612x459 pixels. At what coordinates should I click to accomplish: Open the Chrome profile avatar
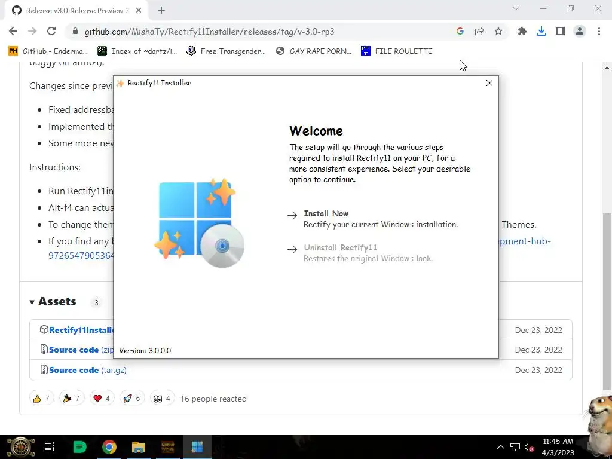click(580, 32)
